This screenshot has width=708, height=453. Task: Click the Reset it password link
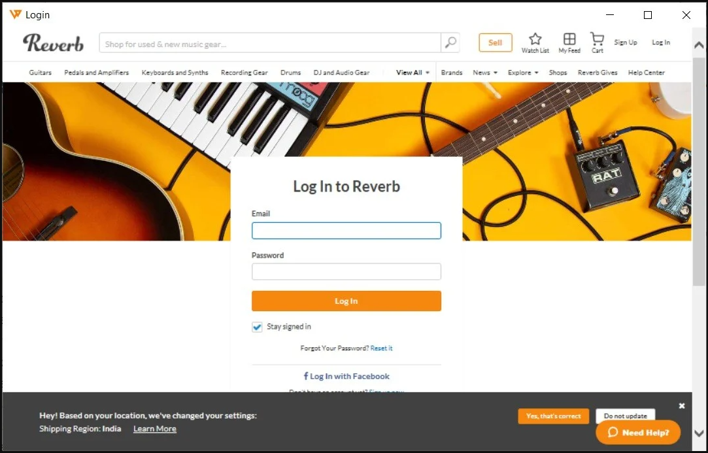click(x=381, y=348)
